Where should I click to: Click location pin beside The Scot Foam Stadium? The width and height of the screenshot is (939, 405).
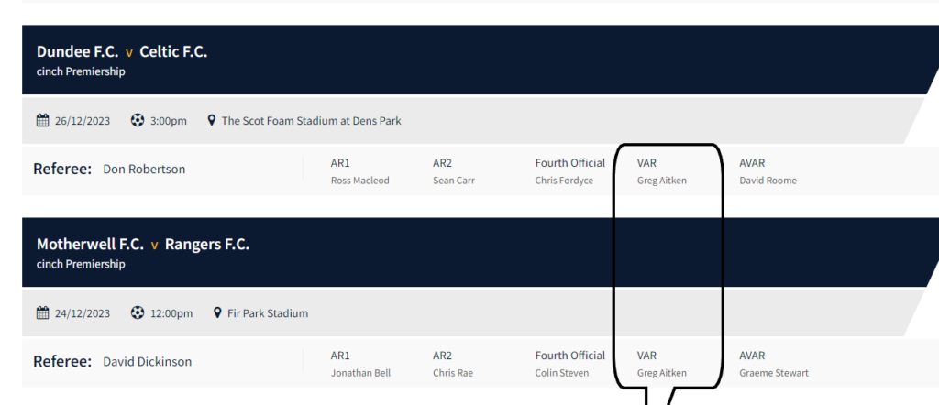tap(212, 121)
